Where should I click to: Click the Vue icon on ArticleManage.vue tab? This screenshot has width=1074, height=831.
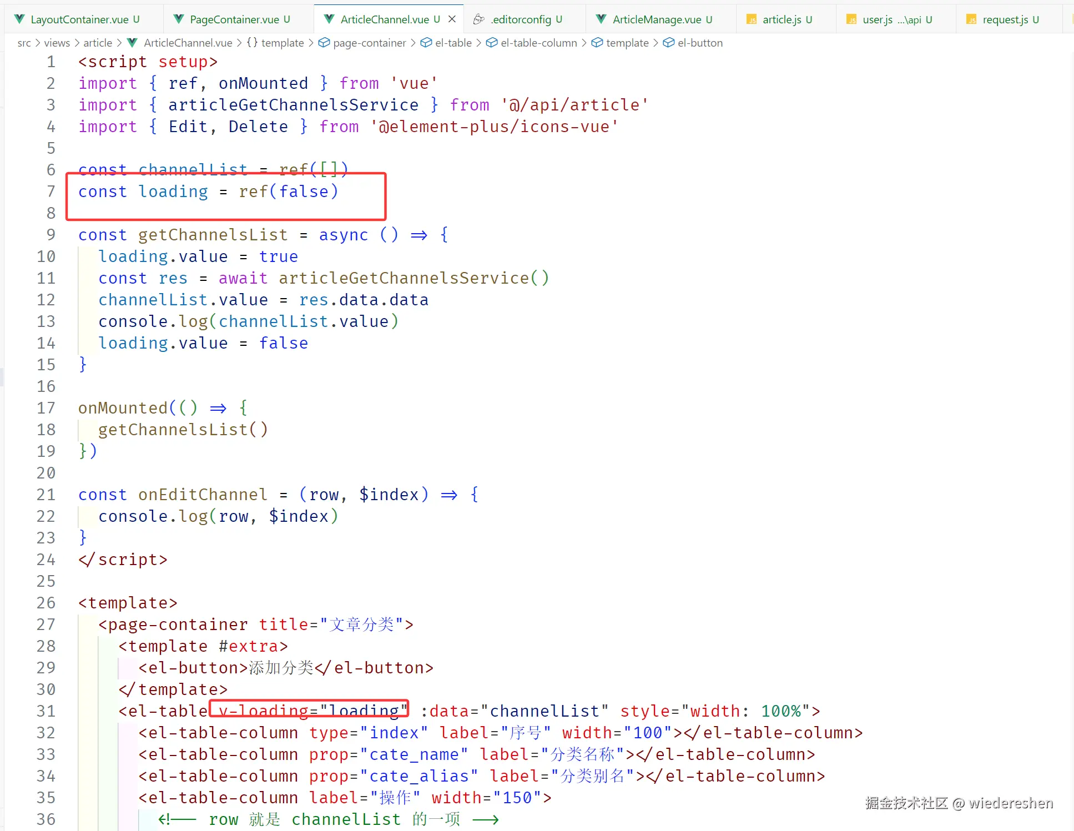click(601, 19)
